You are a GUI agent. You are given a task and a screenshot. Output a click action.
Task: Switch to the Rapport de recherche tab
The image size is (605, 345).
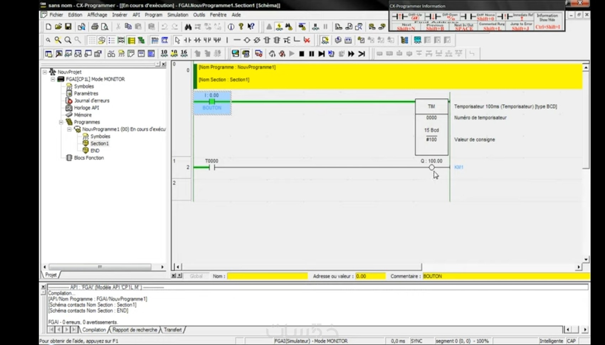click(135, 330)
